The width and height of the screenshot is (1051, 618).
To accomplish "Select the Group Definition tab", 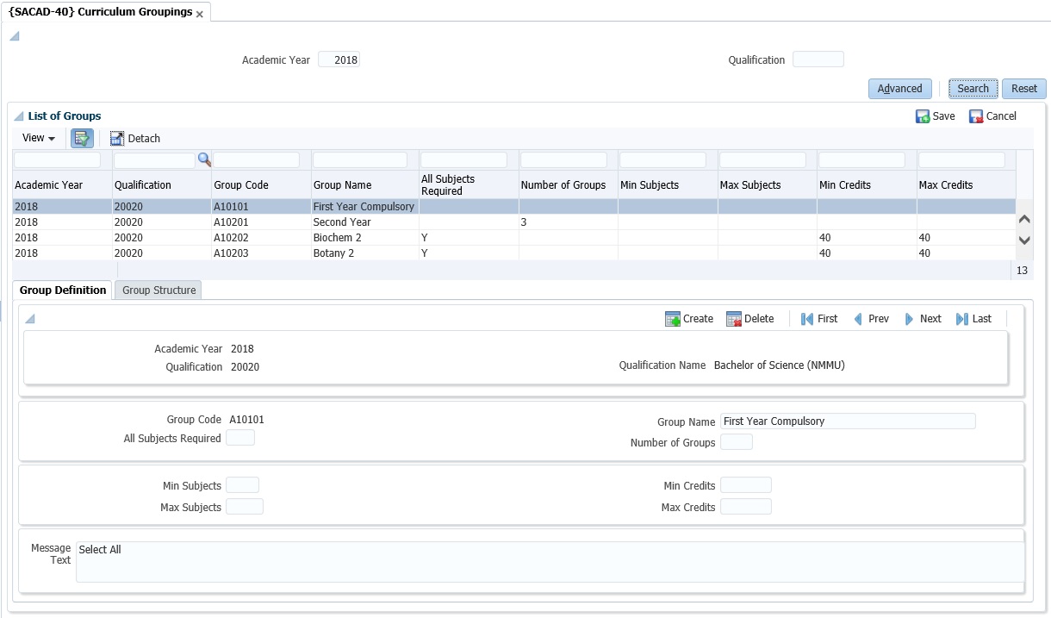I will (x=63, y=290).
